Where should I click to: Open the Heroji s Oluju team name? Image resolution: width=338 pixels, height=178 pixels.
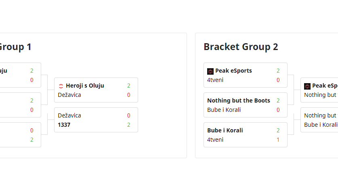85,86
